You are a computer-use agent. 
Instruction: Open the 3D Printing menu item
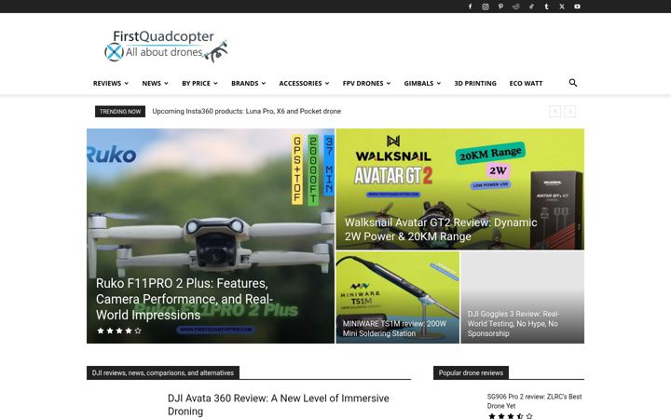475,83
